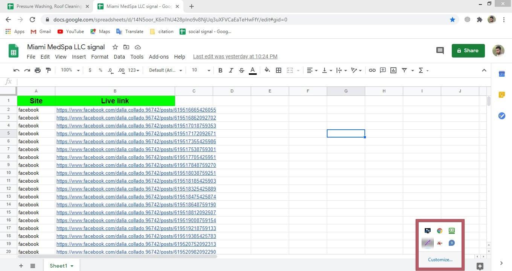Click the Undo arrow in the toolbar

tap(16, 70)
